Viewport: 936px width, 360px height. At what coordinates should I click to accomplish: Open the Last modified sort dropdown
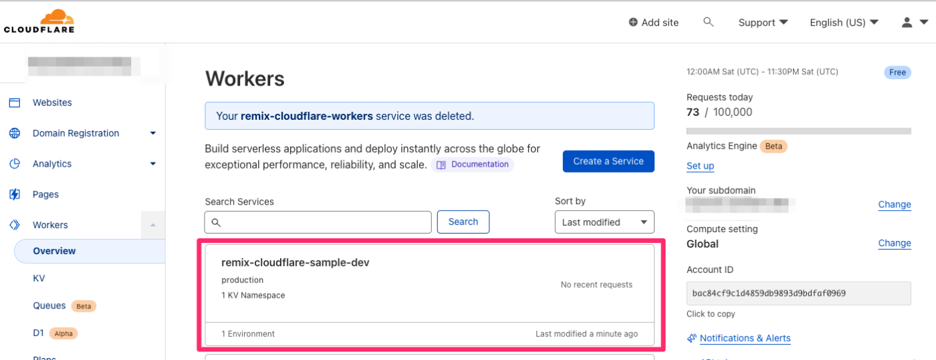point(604,222)
